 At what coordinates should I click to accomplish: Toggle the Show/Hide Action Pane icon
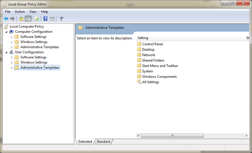point(52,19)
